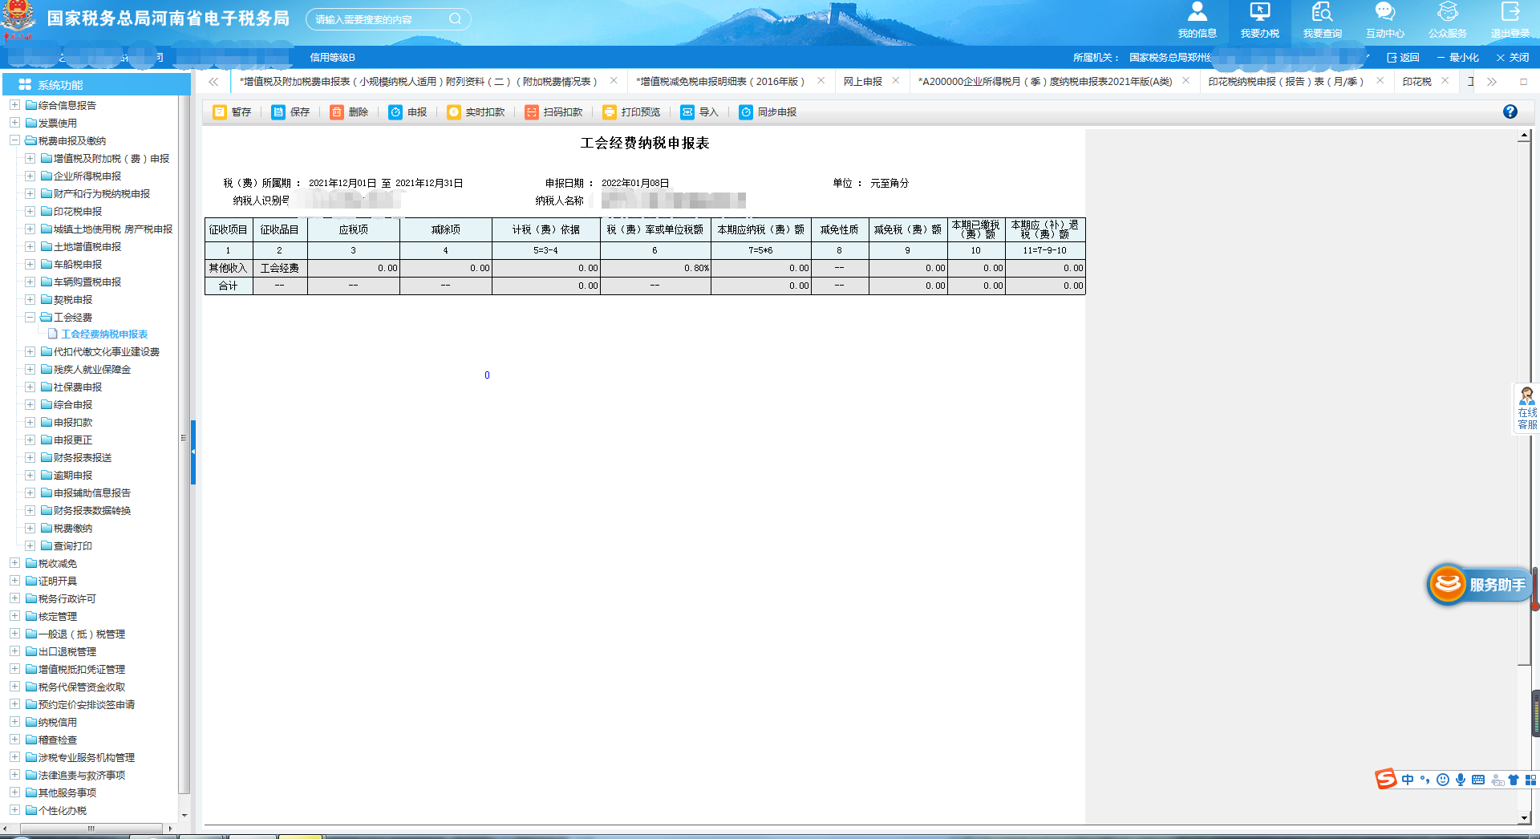Click the 暂存 temporary save icon
This screenshot has height=839, width=1540.
[x=220, y=112]
